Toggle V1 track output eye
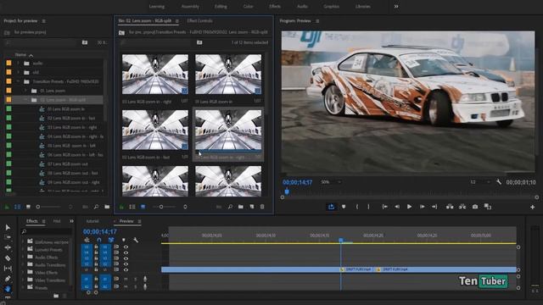Screen dimensions: 543x305 click(126, 269)
